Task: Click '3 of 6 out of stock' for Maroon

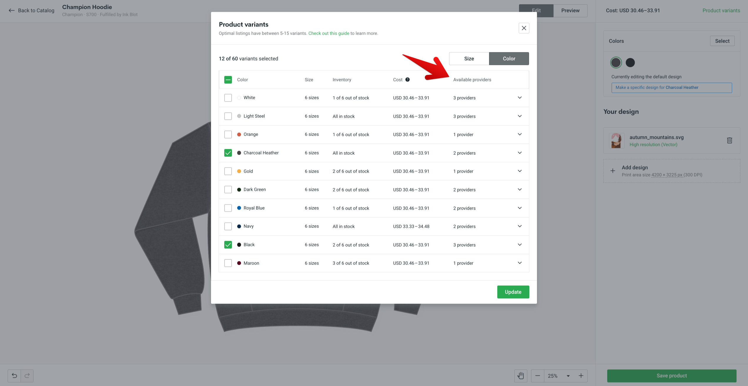Action: coord(351,263)
